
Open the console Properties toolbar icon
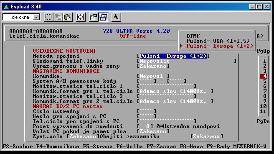(94, 17)
